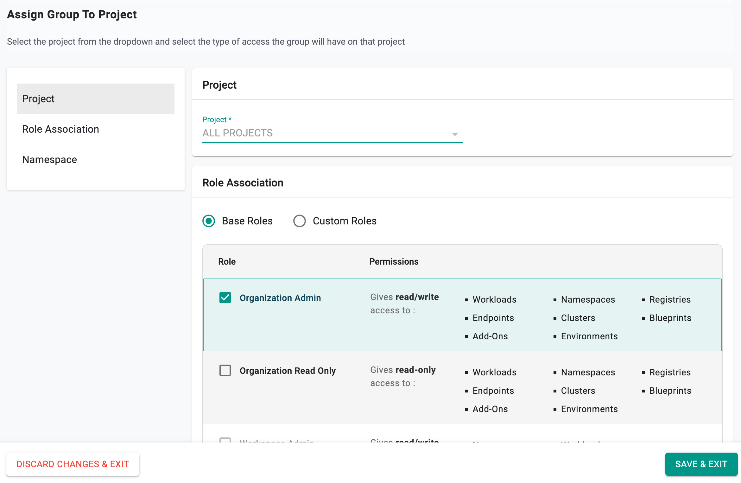Click 'Gives read-only access to' text
The width and height of the screenshot is (741, 483).
403,376
